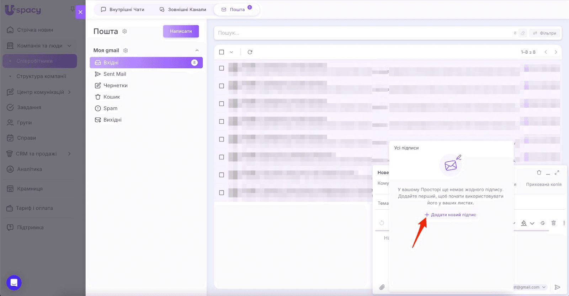The width and height of the screenshot is (569, 296).
Task: Click the refresh mail list icon
Action: click(250, 52)
